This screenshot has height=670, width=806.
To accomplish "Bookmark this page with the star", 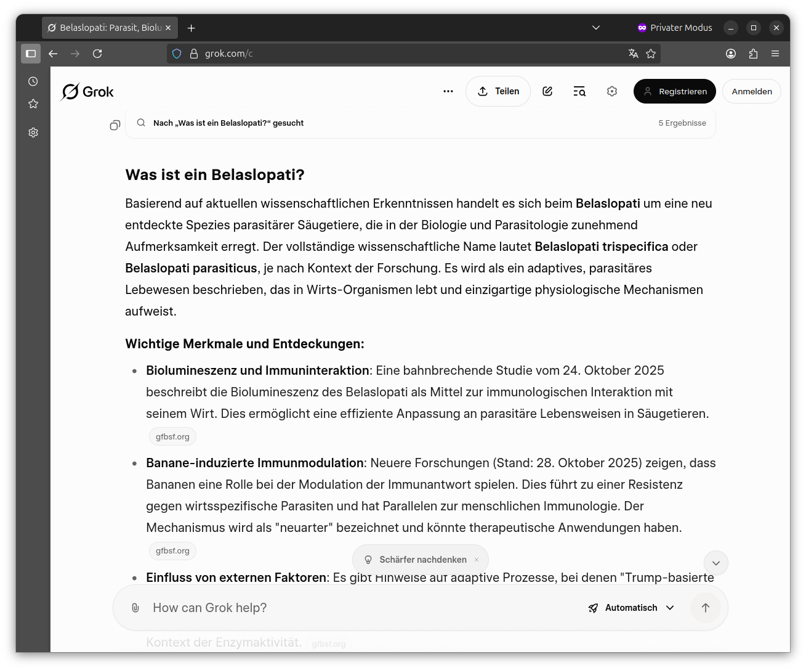I will pos(651,54).
